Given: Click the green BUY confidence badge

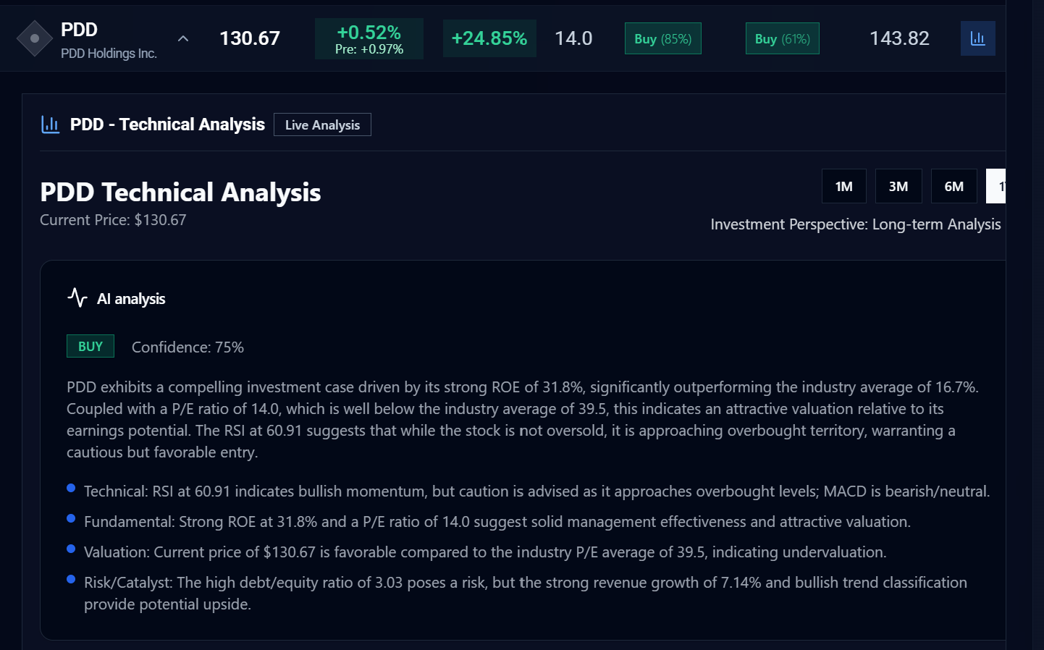Looking at the screenshot, I should pyautogui.click(x=90, y=346).
